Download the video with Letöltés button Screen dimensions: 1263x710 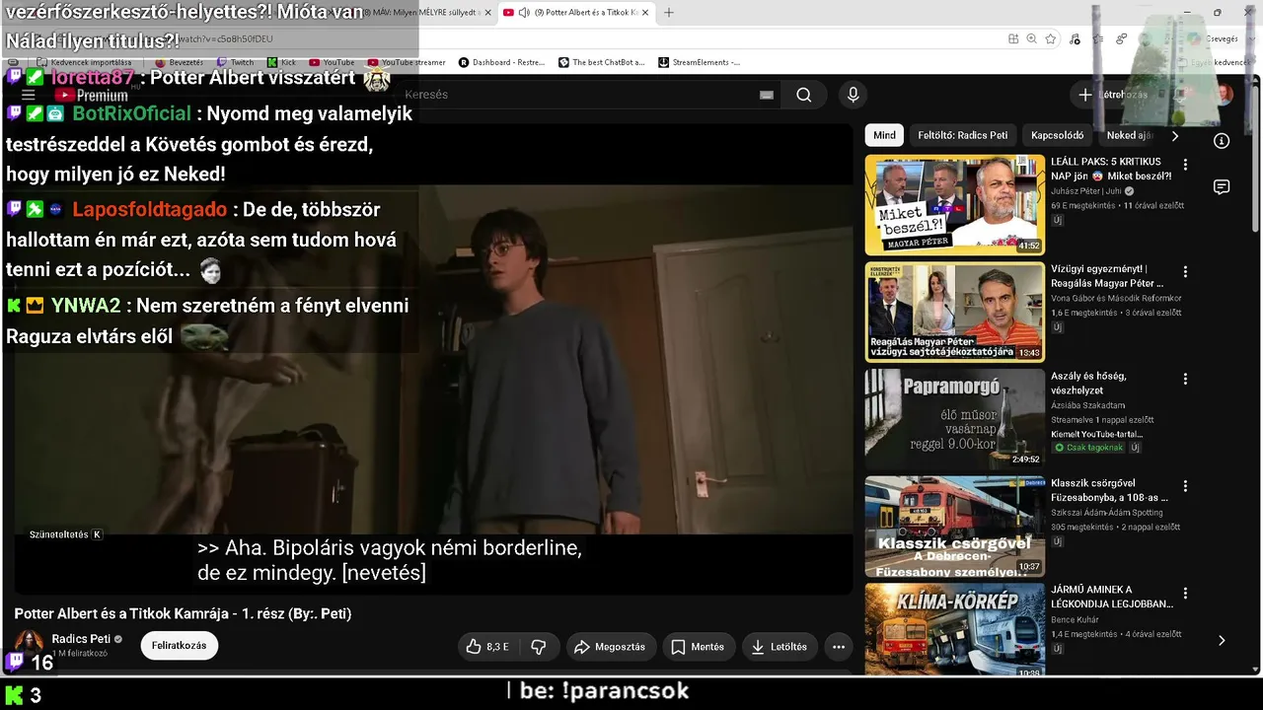779,647
